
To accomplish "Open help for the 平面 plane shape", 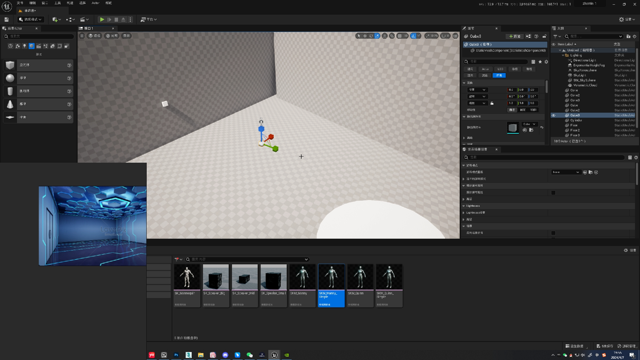I will [69, 117].
